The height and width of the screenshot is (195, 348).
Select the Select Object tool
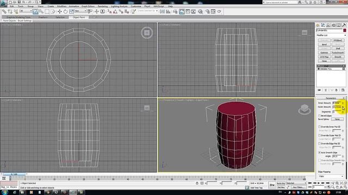[x=35, y=11]
